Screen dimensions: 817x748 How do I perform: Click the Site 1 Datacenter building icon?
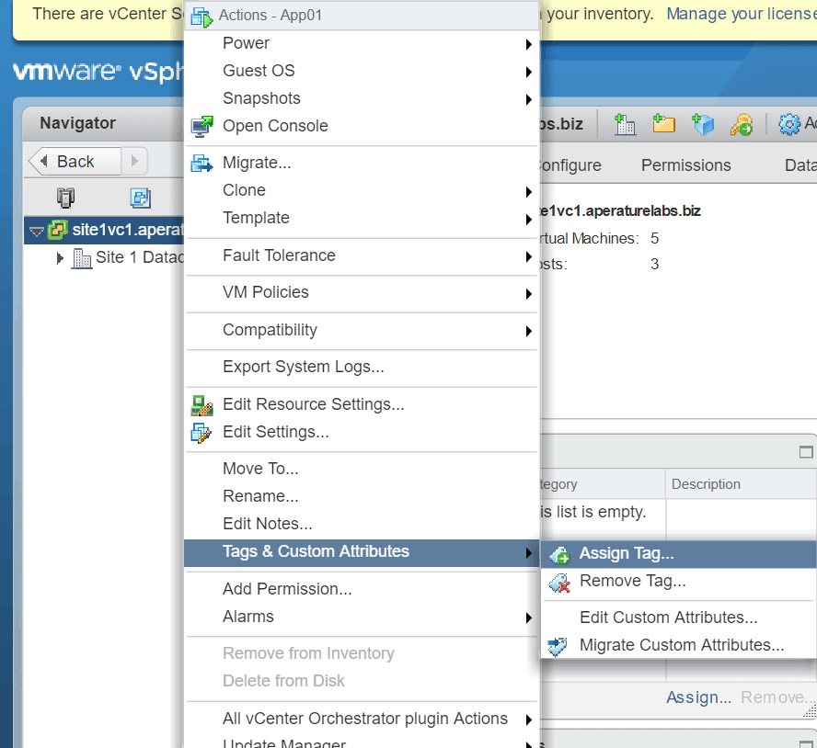(x=81, y=257)
